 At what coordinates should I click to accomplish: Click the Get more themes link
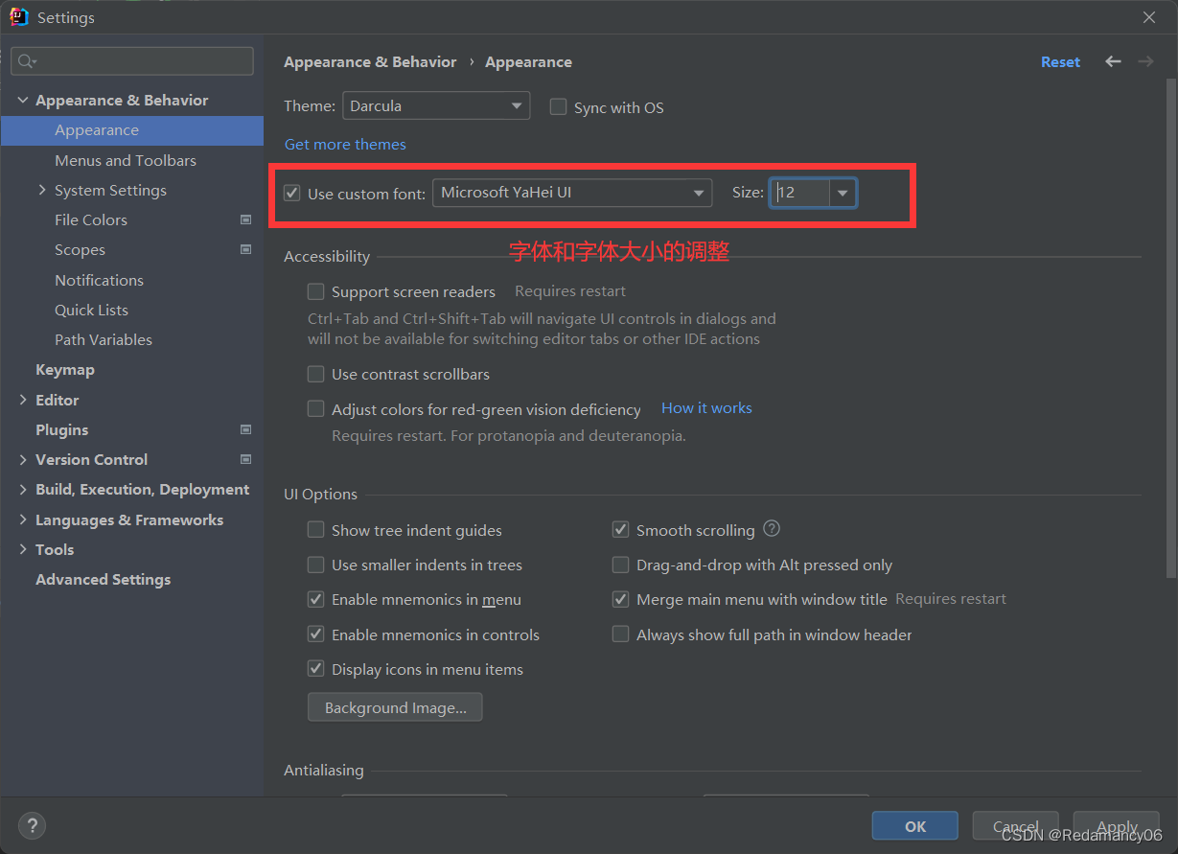(x=345, y=144)
